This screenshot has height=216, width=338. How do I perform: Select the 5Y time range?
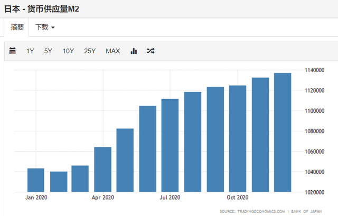tap(48, 51)
